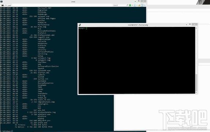Open the ConEmu settings menu icon
This screenshot has width=210, height=132.
pos(145,5)
